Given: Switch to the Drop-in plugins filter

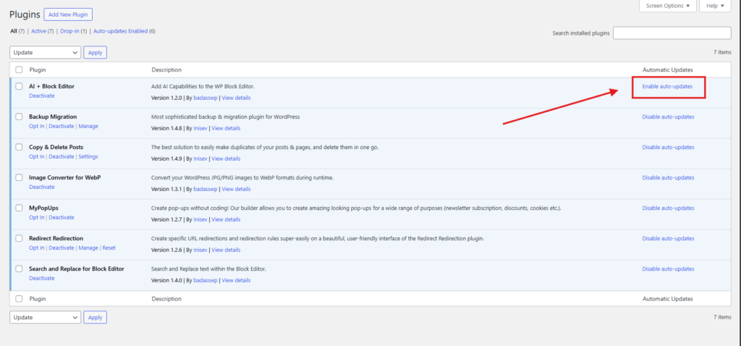Looking at the screenshot, I should click(73, 31).
